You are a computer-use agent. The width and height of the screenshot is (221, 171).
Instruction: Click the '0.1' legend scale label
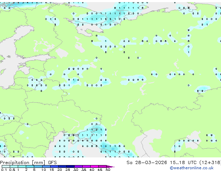tap(4, 170)
